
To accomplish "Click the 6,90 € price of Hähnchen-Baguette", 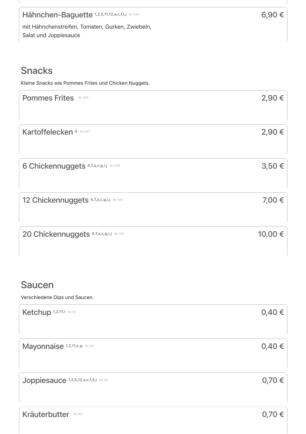I will (272, 15).
